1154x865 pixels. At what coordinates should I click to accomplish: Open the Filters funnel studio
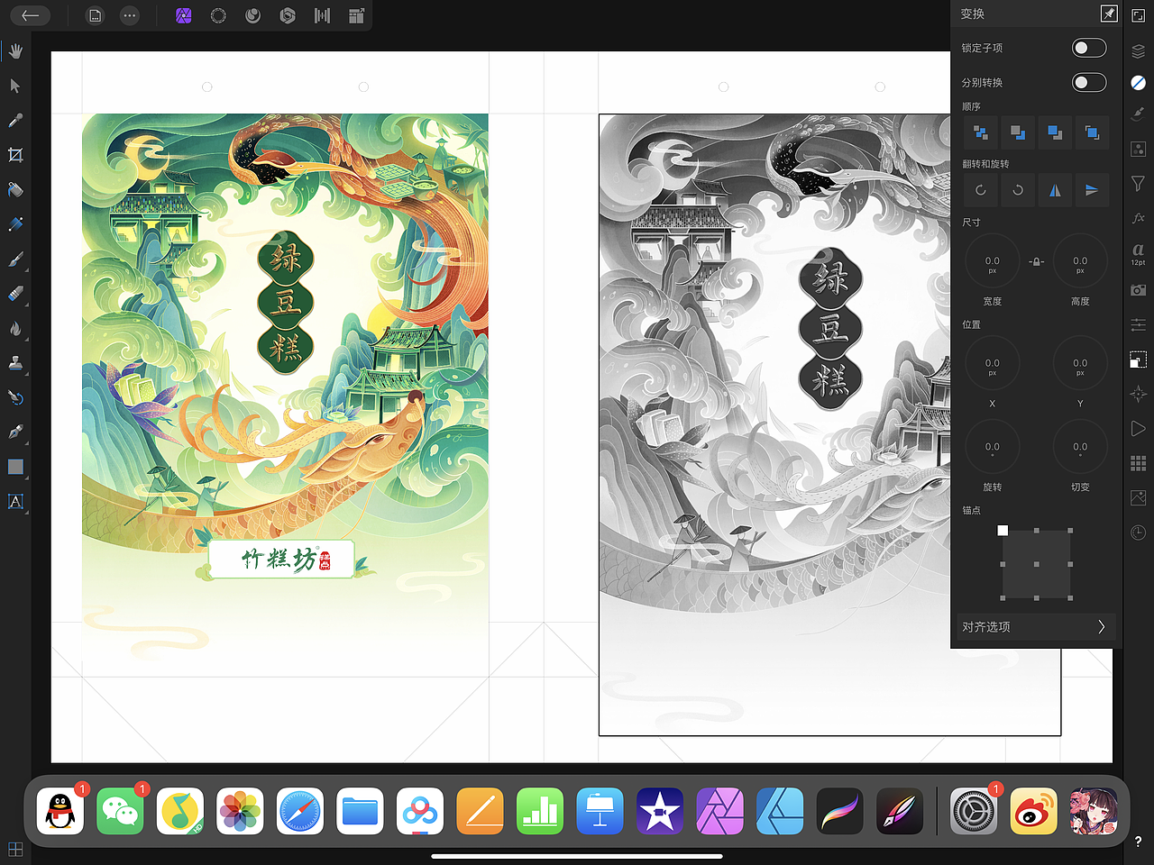[1138, 184]
